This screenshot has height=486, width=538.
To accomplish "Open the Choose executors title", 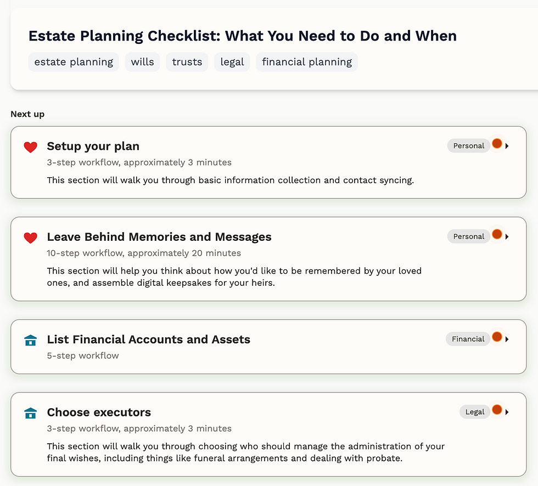I will coord(99,412).
